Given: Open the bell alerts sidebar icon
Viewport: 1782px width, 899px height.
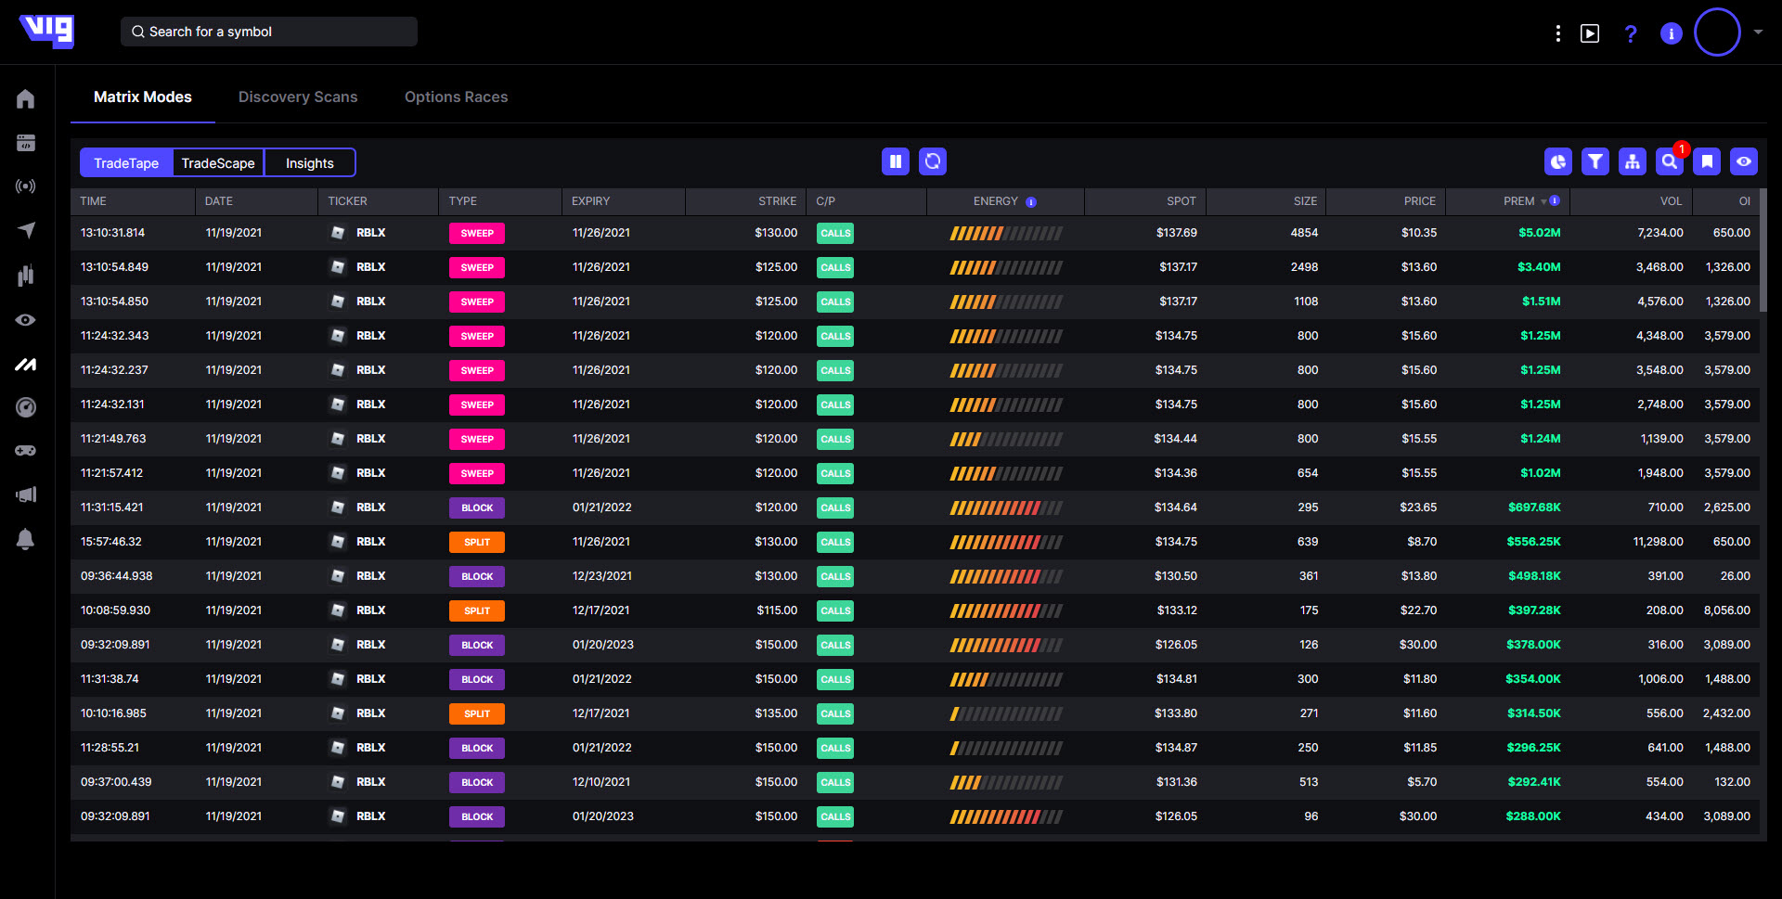Looking at the screenshot, I should pos(26,539).
